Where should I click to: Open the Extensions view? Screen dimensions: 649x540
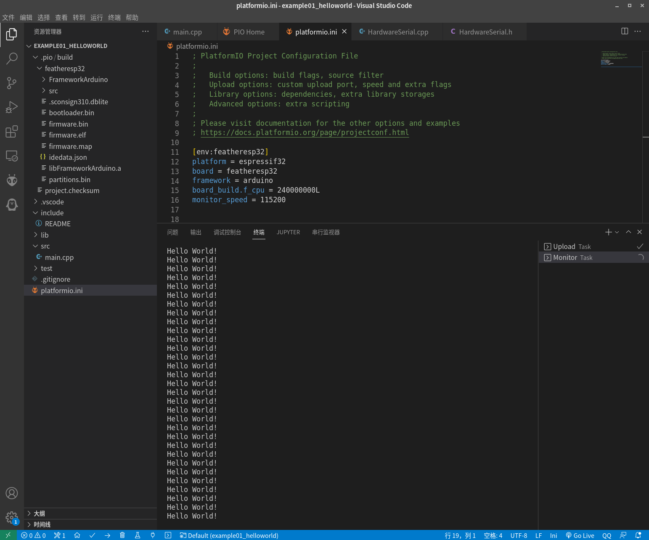(x=12, y=132)
